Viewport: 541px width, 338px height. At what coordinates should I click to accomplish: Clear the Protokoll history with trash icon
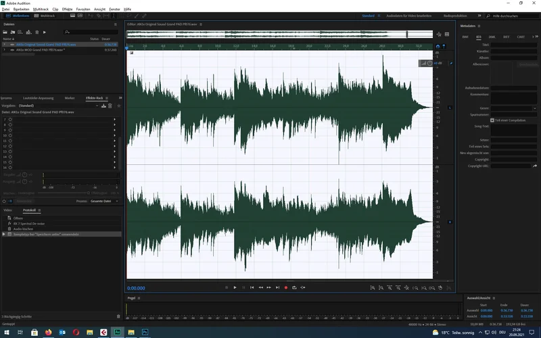click(x=119, y=316)
